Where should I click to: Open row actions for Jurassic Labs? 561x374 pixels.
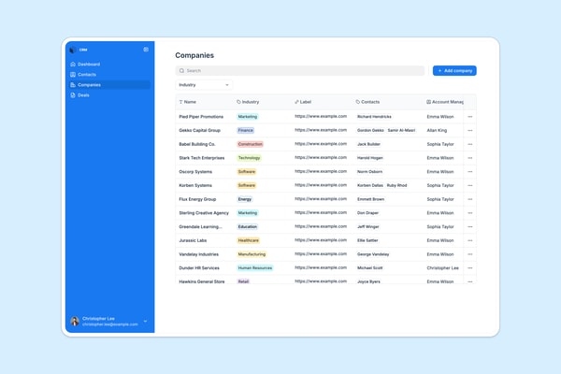click(x=469, y=240)
